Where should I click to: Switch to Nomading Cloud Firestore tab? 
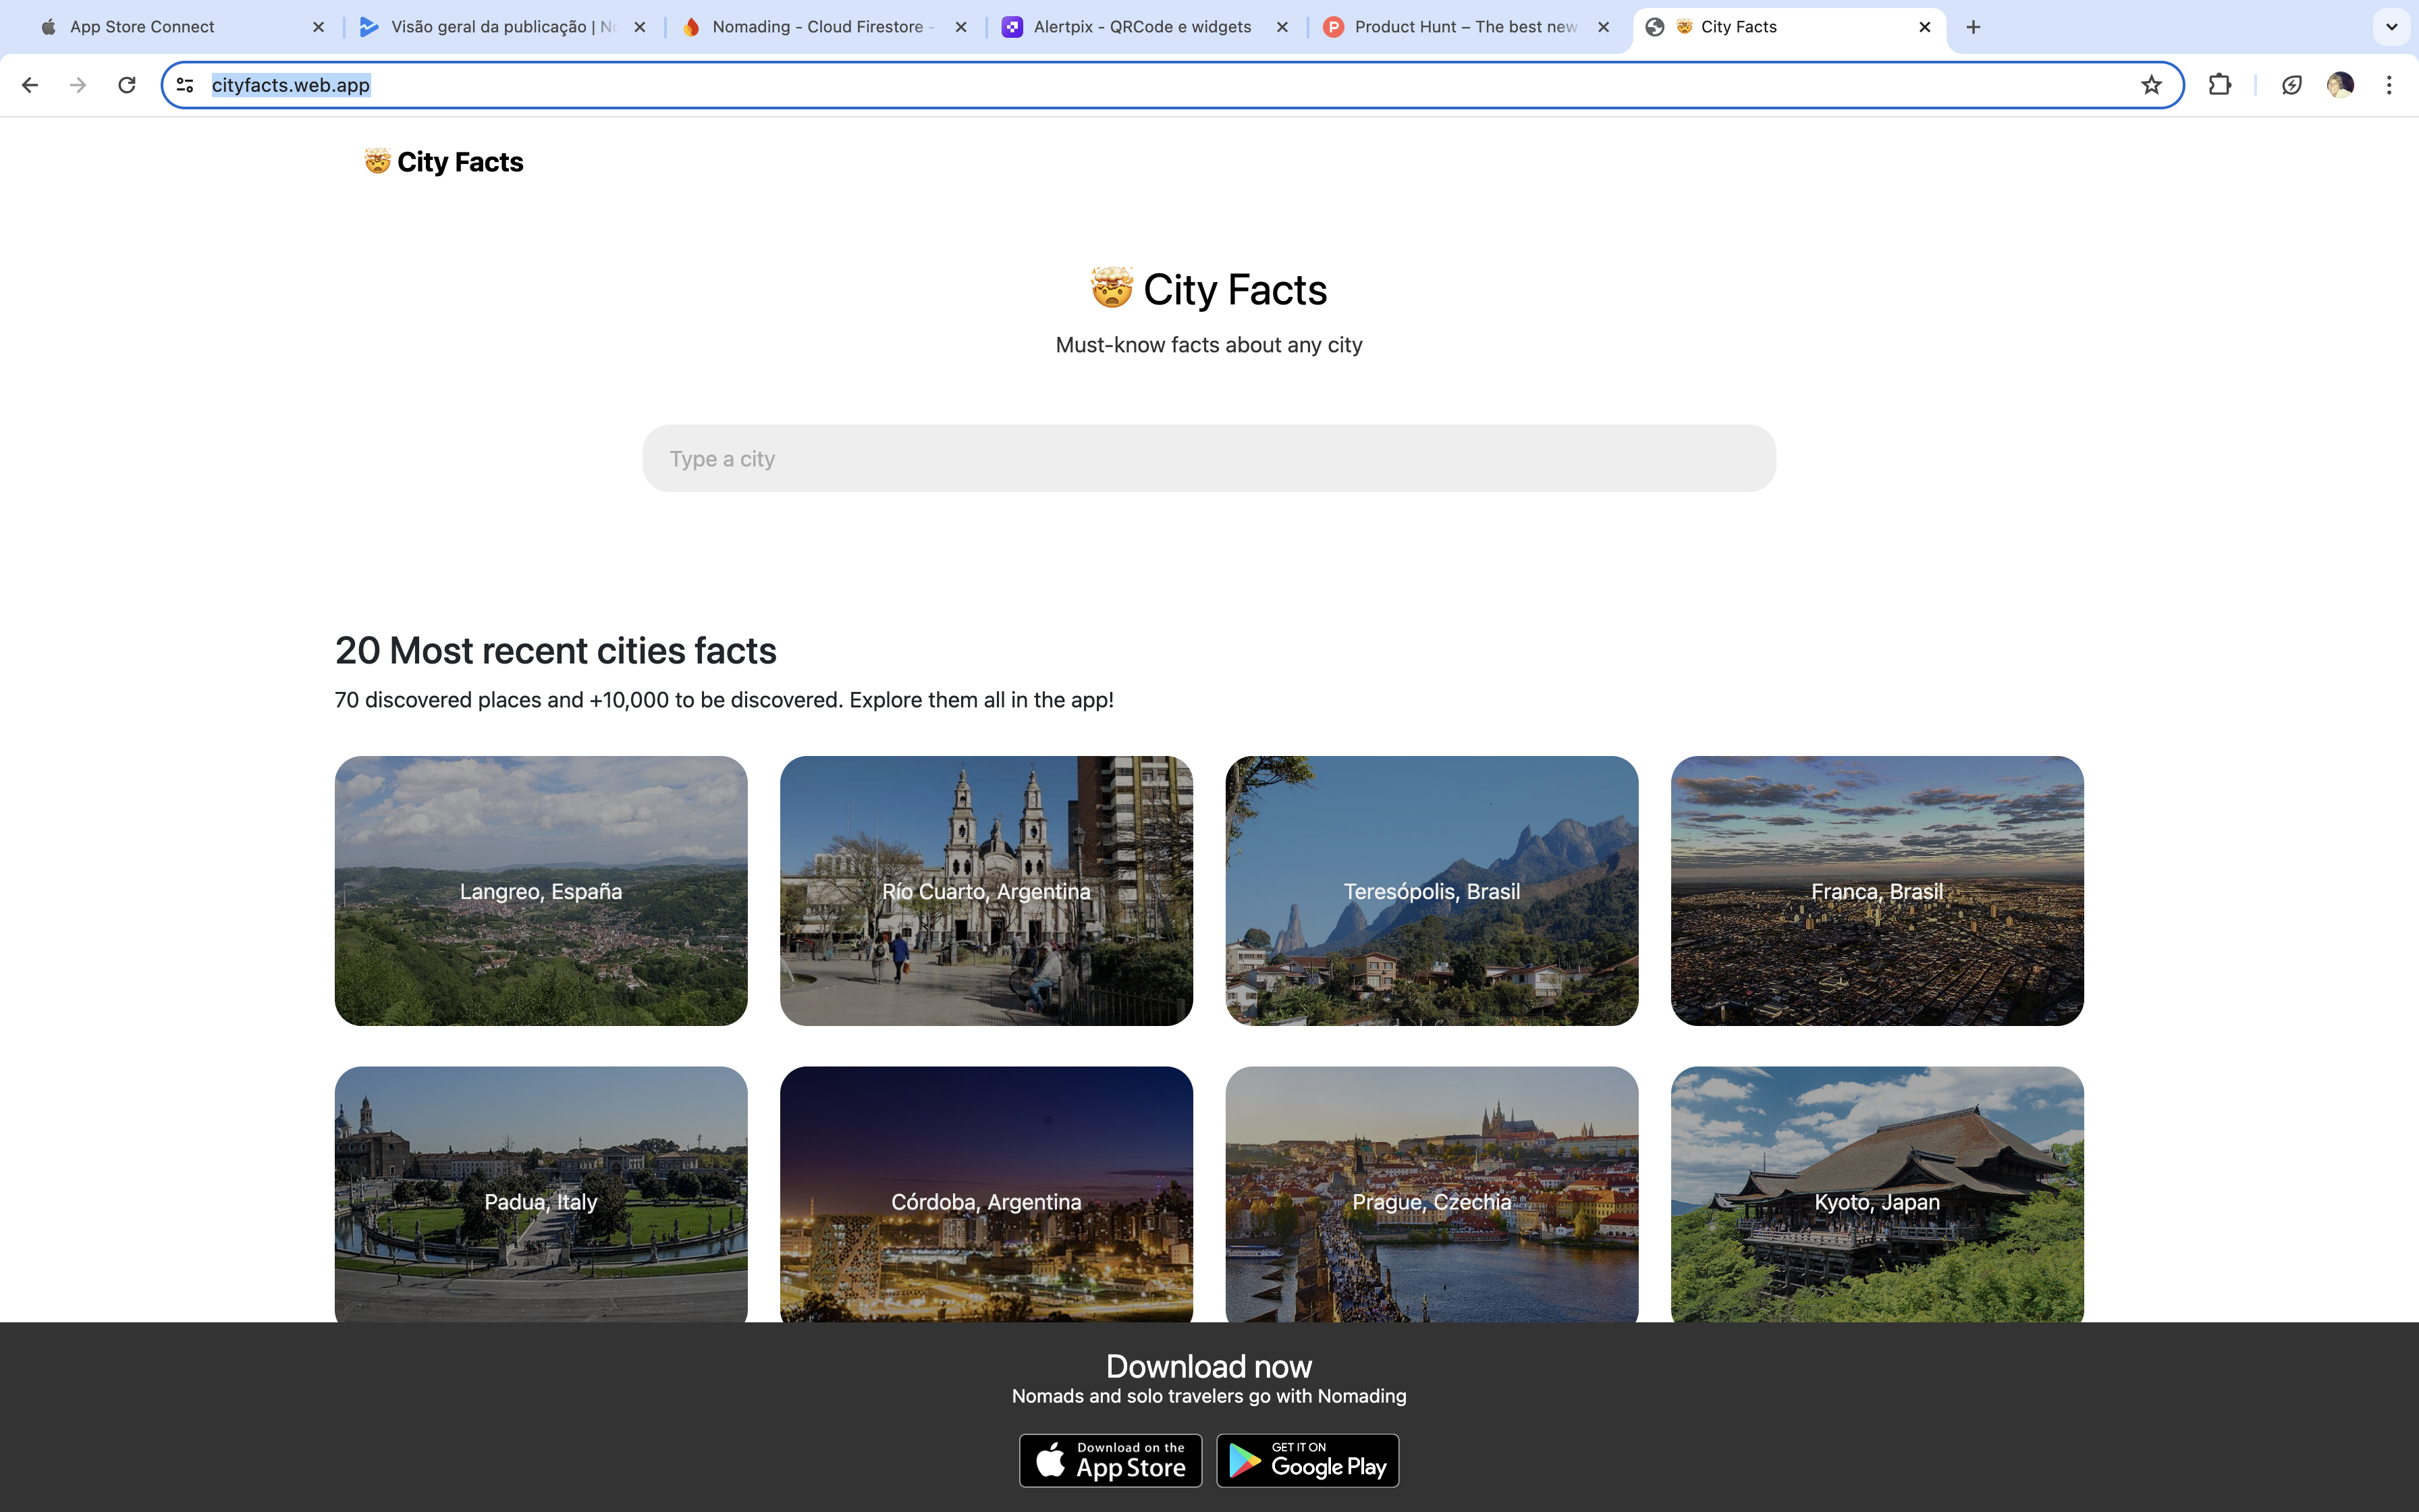coord(815,27)
